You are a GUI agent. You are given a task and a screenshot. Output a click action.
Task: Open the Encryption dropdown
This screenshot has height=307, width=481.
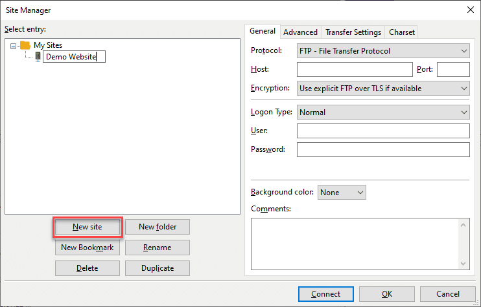click(383, 88)
